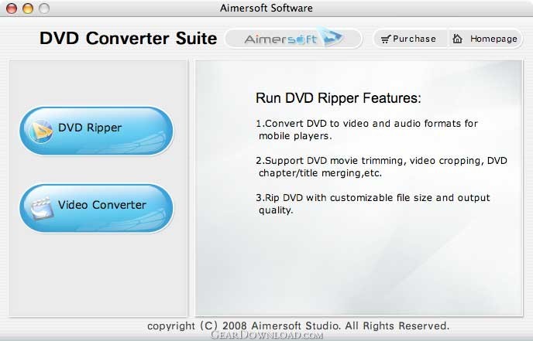The height and width of the screenshot is (341, 533).
Task: Click the copyright 2008 Aimersoft Studio text
Action: pyautogui.click(x=298, y=326)
